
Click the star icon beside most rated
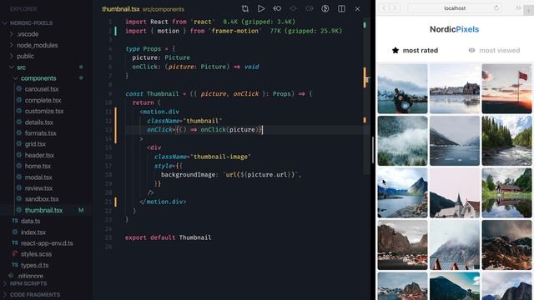(x=395, y=50)
